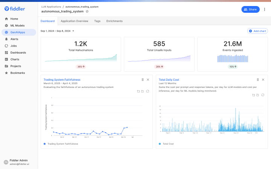Switch to the Dashboard tab

click(x=47, y=21)
